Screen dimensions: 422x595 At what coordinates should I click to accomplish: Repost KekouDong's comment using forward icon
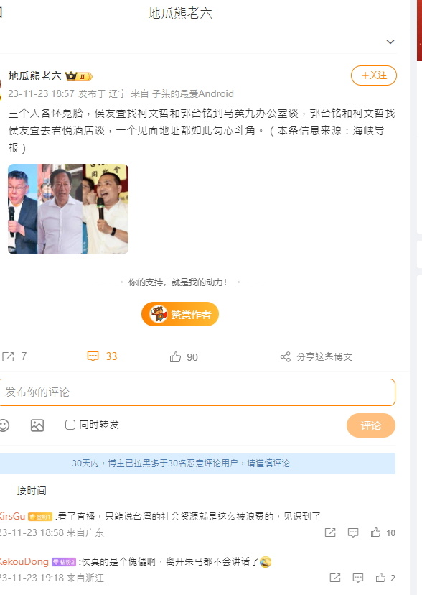pyautogui.click(x=335, y=578)
